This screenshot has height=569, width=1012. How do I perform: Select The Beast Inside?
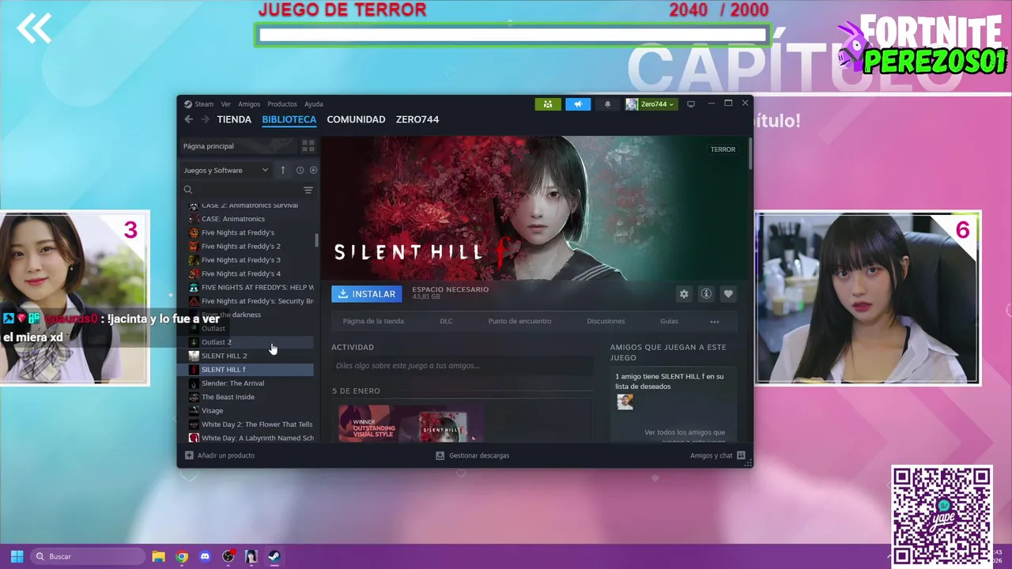(x=250, y=397)
